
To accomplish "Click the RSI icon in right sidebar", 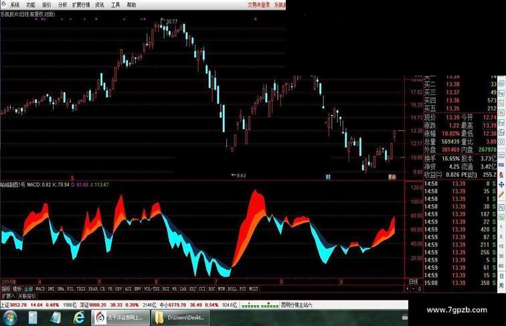I will (x=501, y=165).
